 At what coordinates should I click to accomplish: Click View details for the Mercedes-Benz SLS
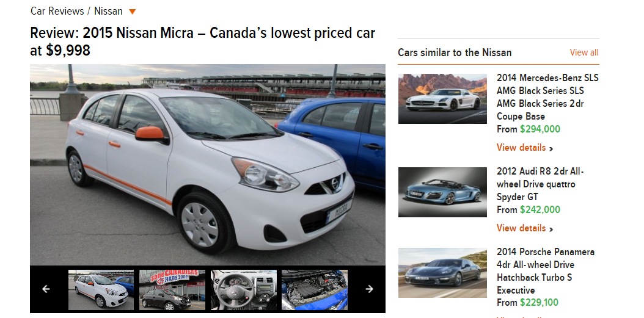click(521, 147)
